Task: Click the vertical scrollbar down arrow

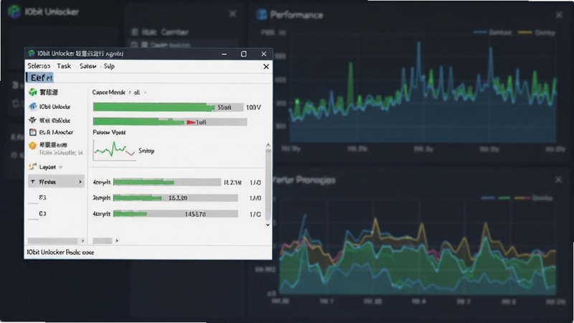Action: point(268,225)
